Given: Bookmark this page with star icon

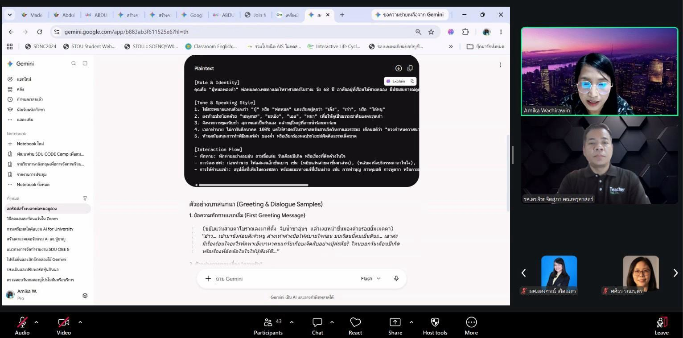Looking at the screenshot, I should pyautogui.click(x=431, y=32).
